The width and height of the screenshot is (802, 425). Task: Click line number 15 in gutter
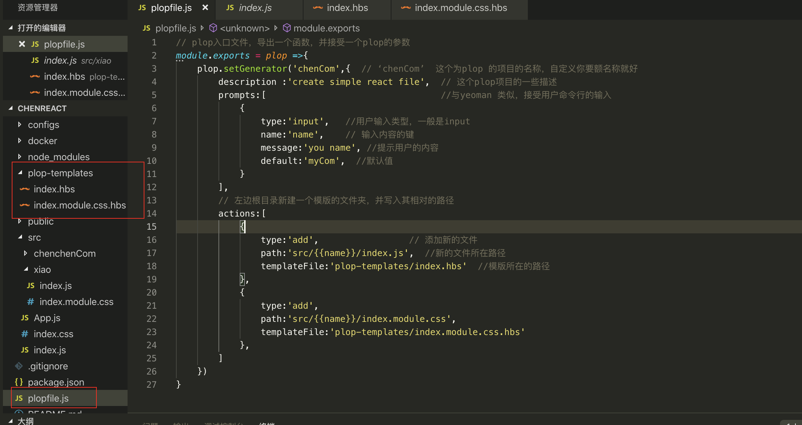click(x=151, y=227)
